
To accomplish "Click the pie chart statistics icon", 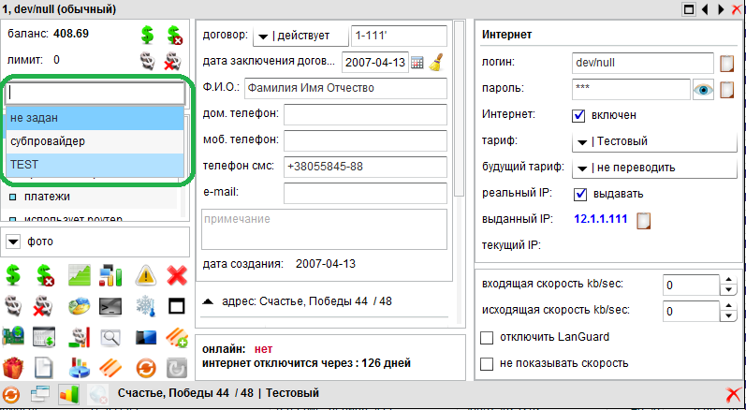I will [79, 366].
